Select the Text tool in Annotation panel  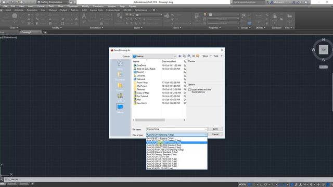(x=84, y=17)
